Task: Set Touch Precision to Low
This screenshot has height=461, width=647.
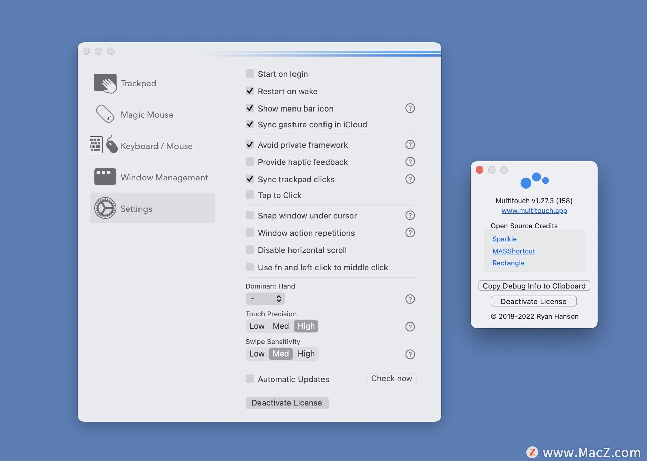Action: click(257, 326)
